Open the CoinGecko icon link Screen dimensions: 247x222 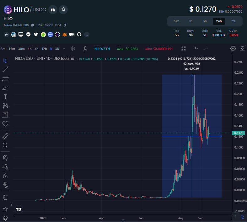pos(43,34)
